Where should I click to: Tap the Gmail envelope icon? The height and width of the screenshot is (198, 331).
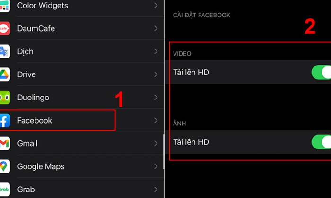pyautogui.click(x=5, y=143)
